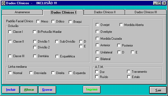Tick the E checkbox in Oclusão group

[x=81, y=46]
